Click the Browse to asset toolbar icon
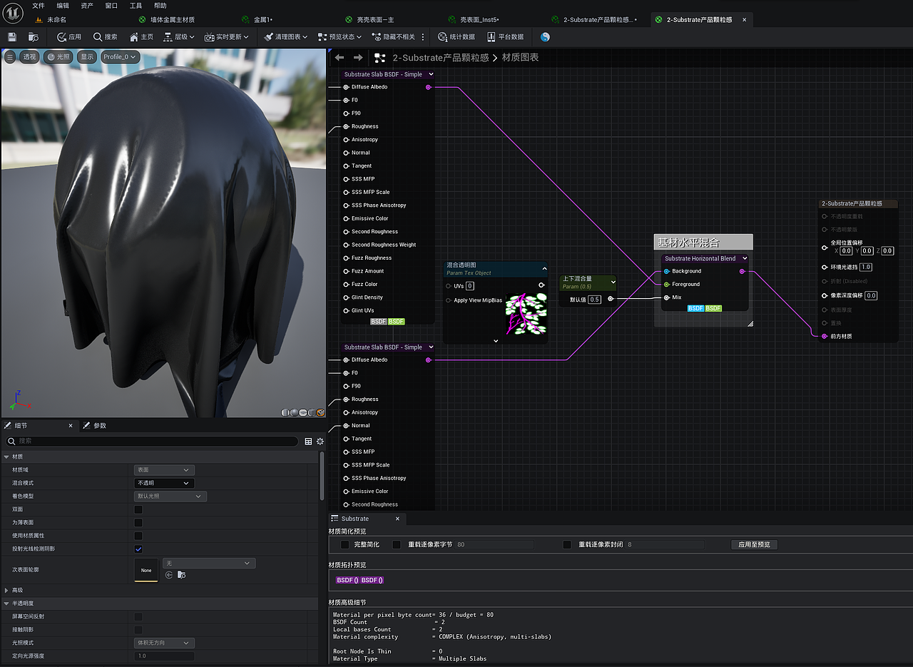Viewport: 913px width, 667px height. coord(34,36)
